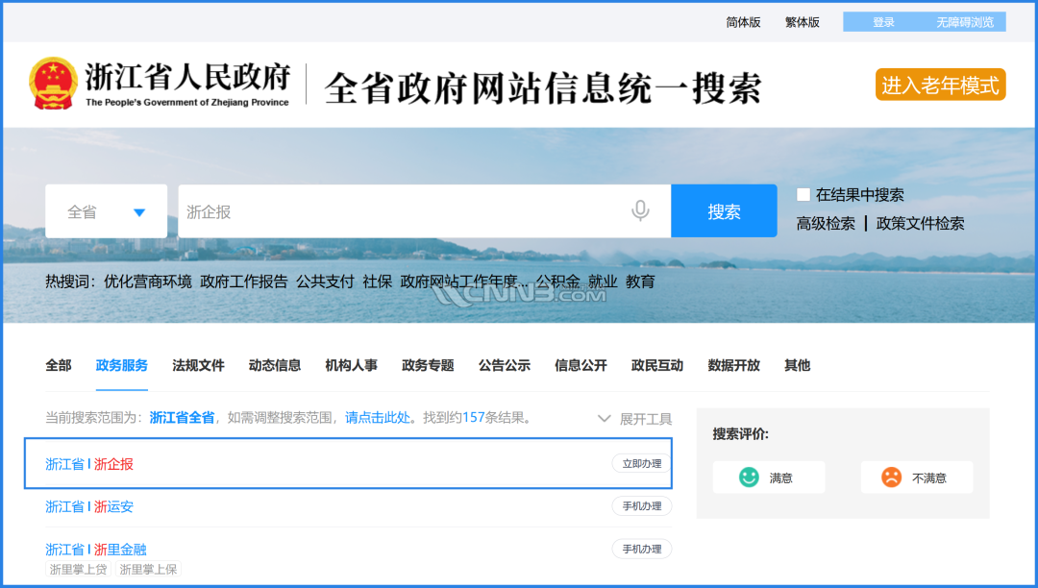Tick the 在结果中搜索 checkbox
This screenshot has width=1038, height=588.
click(803, 195)
